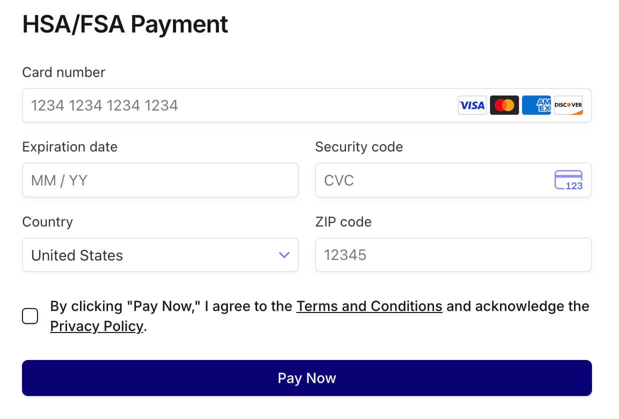Focus the card number input field
This screenshot has height=419, width=619.
(x=240, y=105)
